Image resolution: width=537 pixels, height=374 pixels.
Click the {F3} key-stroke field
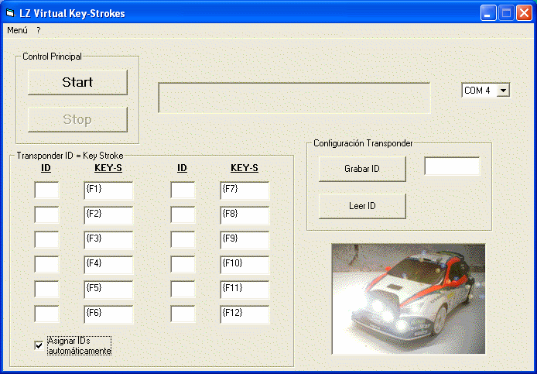point(108,240)
